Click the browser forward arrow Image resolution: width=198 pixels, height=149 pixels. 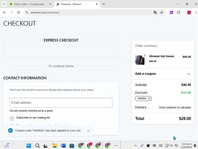(x=11, y=12)
